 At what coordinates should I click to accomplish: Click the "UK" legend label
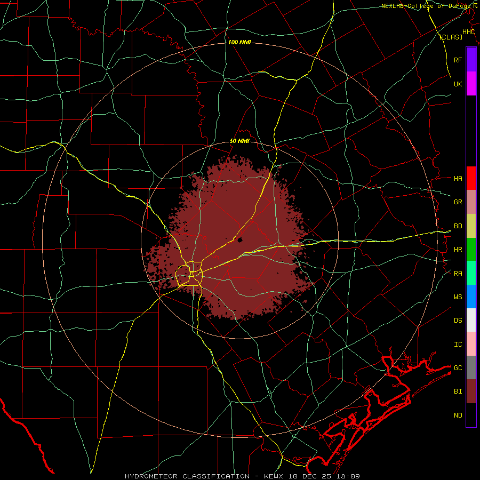tap(458, 84)
